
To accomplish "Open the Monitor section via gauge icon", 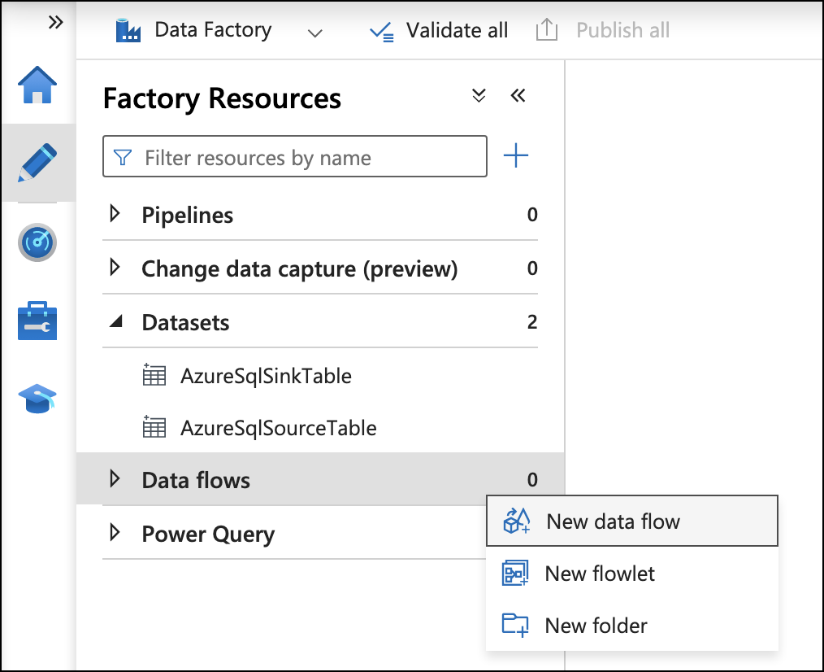I will click(37, 242).
